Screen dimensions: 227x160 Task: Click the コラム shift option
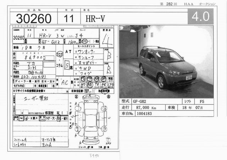click(59, 65)
